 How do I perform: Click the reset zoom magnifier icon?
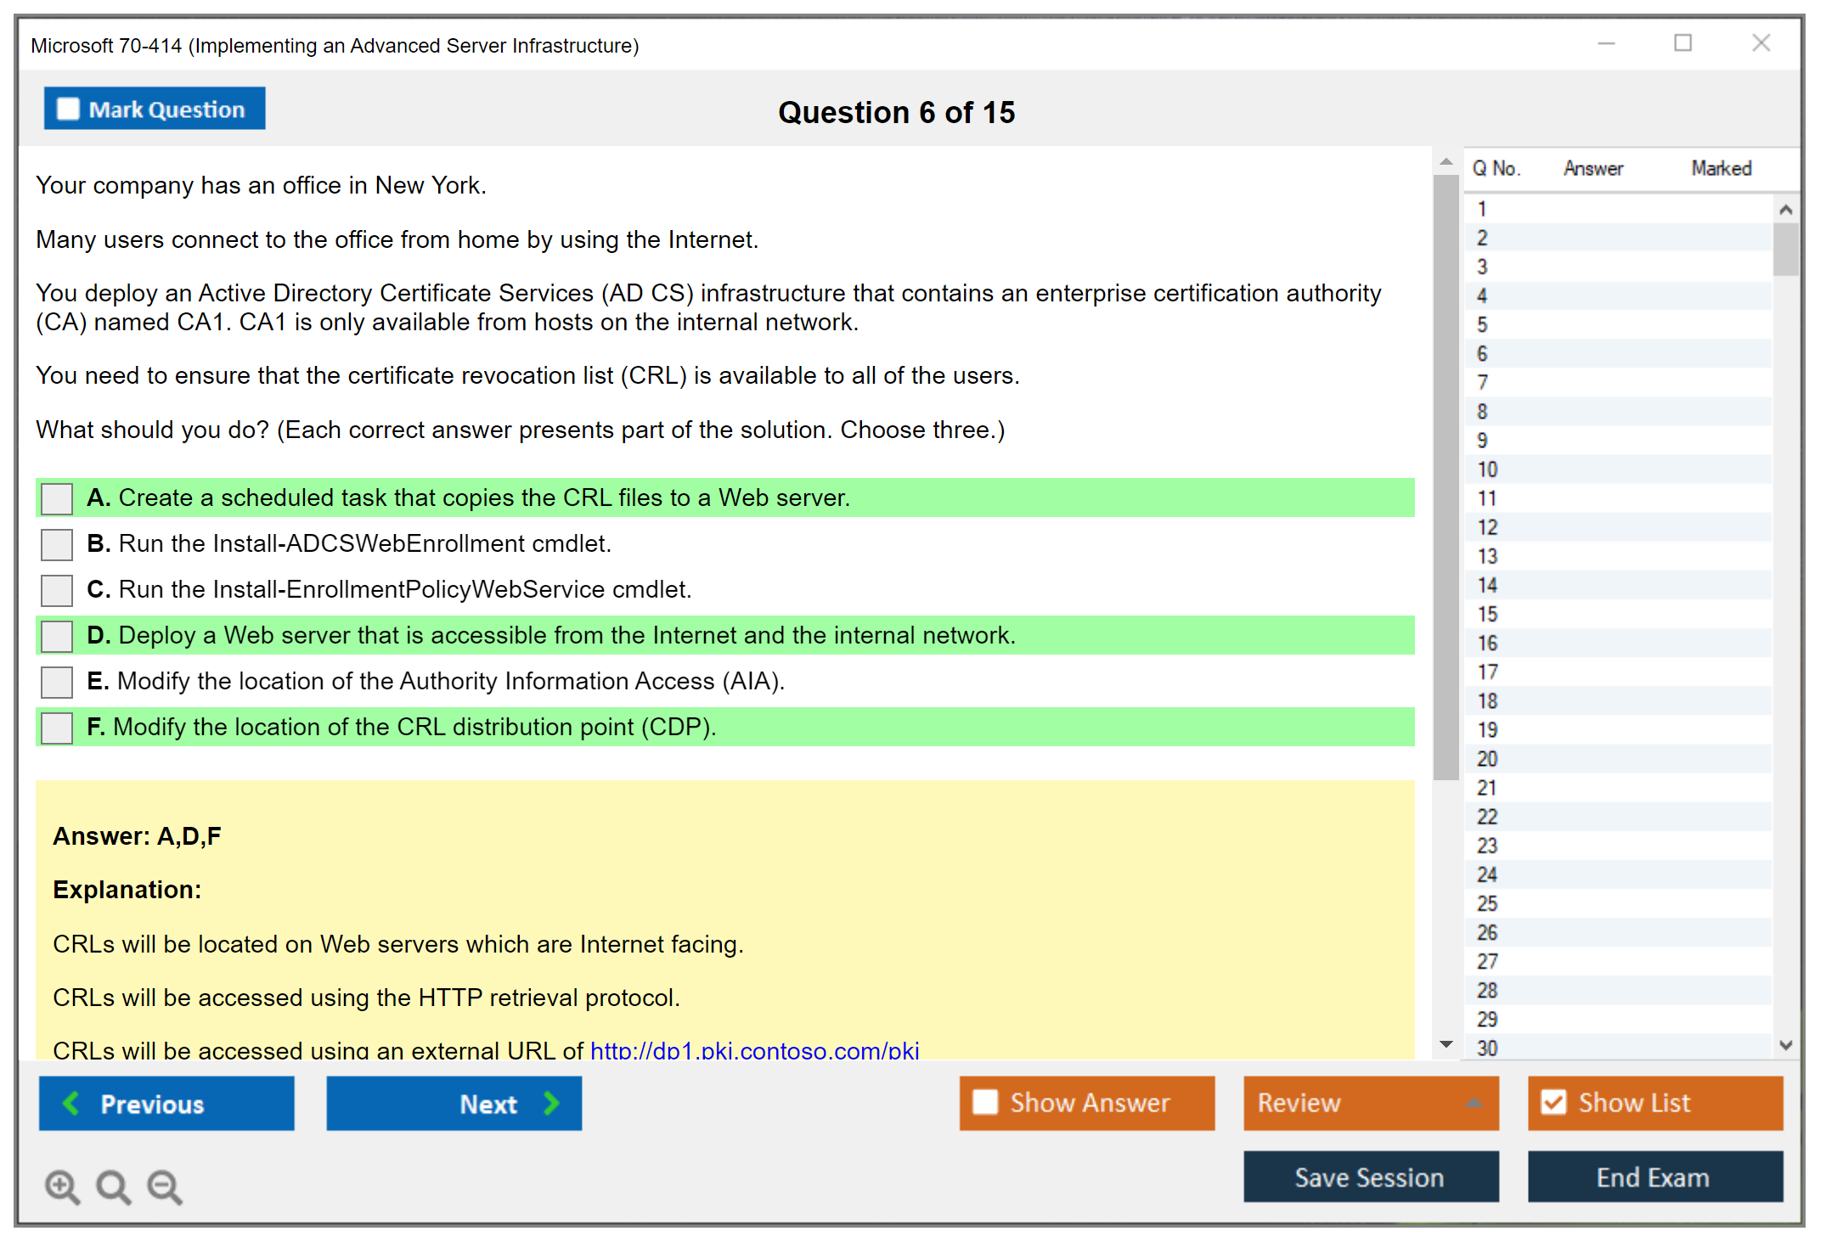click(x=113, y=1186)
